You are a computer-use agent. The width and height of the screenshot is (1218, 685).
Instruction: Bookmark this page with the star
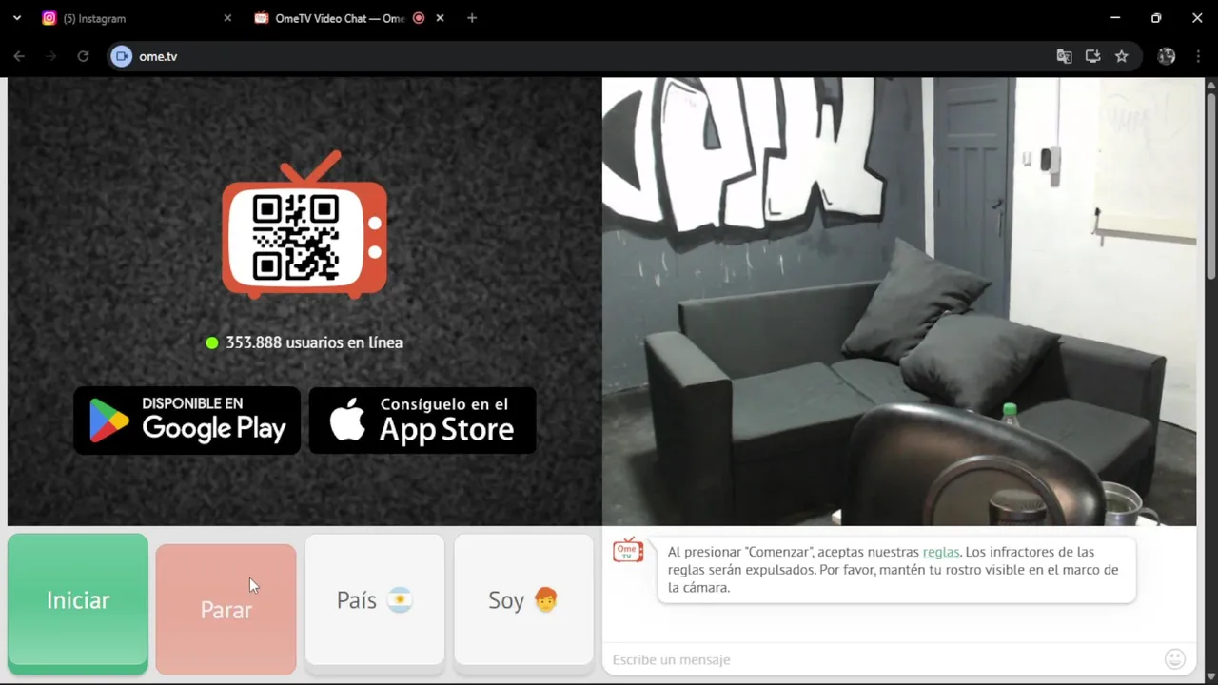(x=1122, y=56)
